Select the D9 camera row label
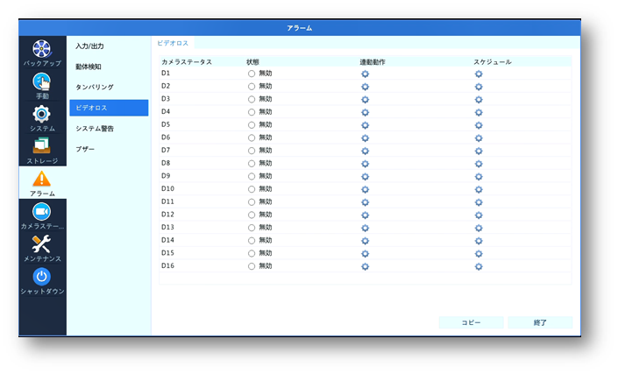Image resolution: width=618 pixels, height=374 pixels. (x=166, y=175)
